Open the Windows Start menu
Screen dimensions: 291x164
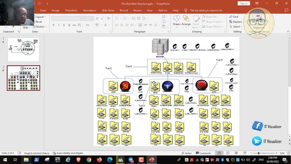point(5,160)
